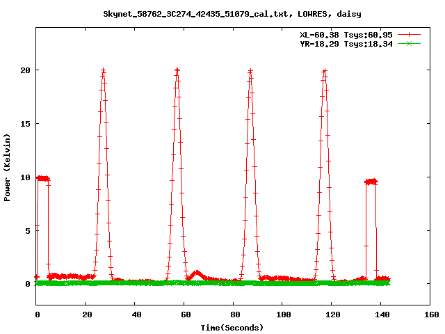Click the first red peak's top near 27 seconds

coord(104,71)
